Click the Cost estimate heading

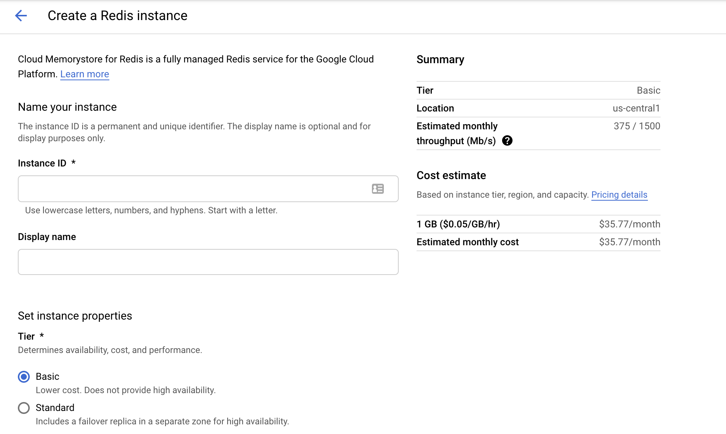[451, 175]
